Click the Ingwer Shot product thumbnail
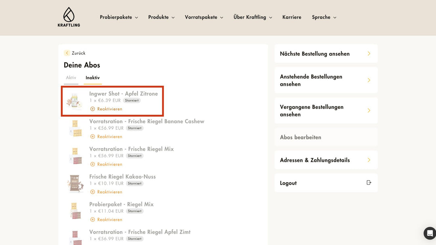This screenshot has height=245, width=436. [x=75, y=101]
